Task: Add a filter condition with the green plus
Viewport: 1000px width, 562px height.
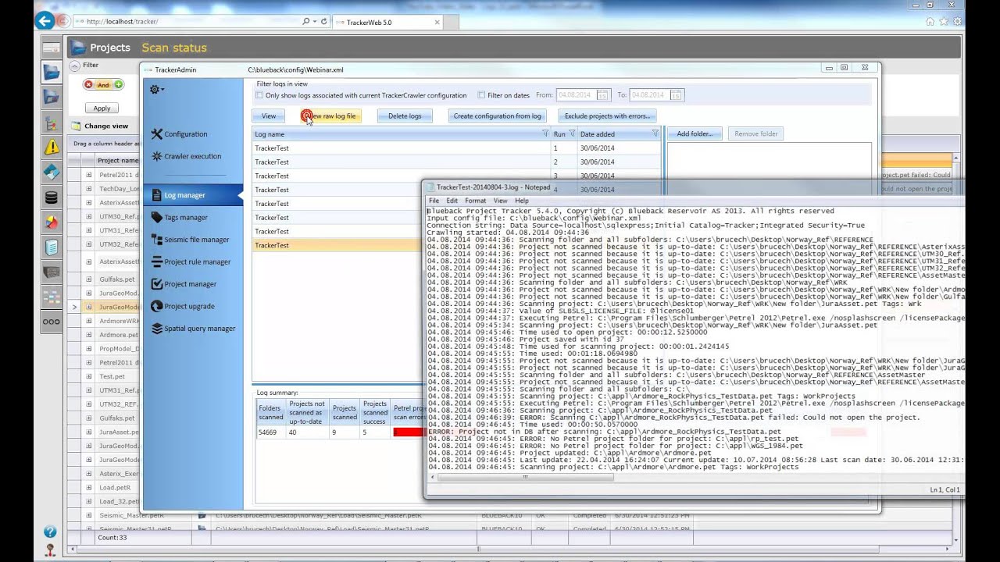Action: 119,85
